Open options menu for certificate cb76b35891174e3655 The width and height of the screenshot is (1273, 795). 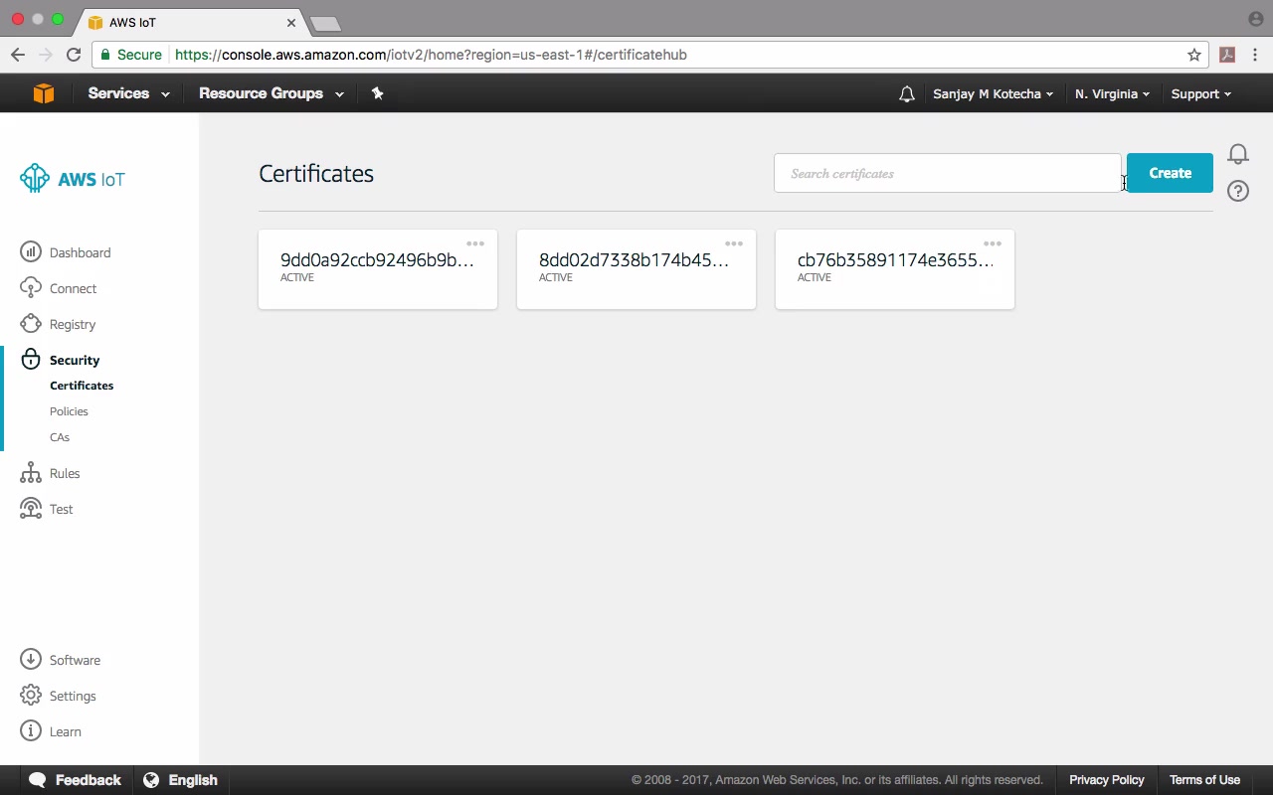(993, 243)
